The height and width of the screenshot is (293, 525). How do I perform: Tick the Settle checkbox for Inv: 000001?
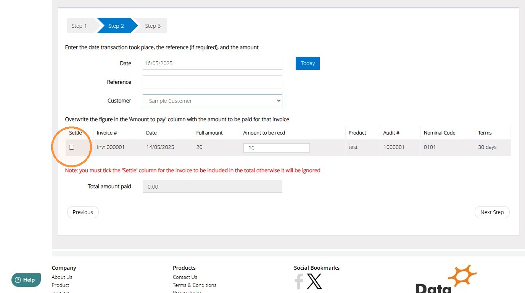click(x=71, y=147)
